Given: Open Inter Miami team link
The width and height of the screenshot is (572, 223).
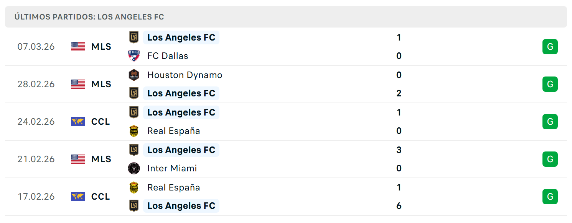Looking at the screenshot, I should coord(172,168).
